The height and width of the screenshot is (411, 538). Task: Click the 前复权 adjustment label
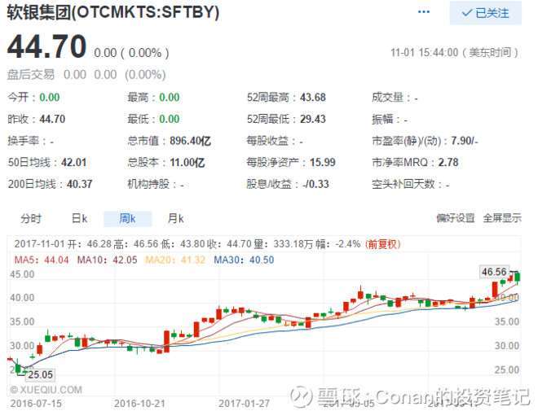tap(382, 244)
